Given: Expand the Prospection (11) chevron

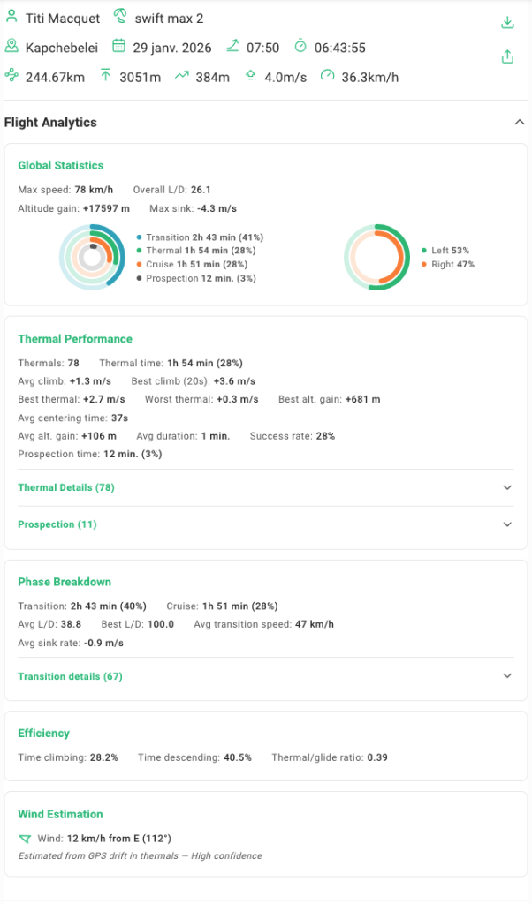Looking at the screenshot, I should click(x=507, y=524).
